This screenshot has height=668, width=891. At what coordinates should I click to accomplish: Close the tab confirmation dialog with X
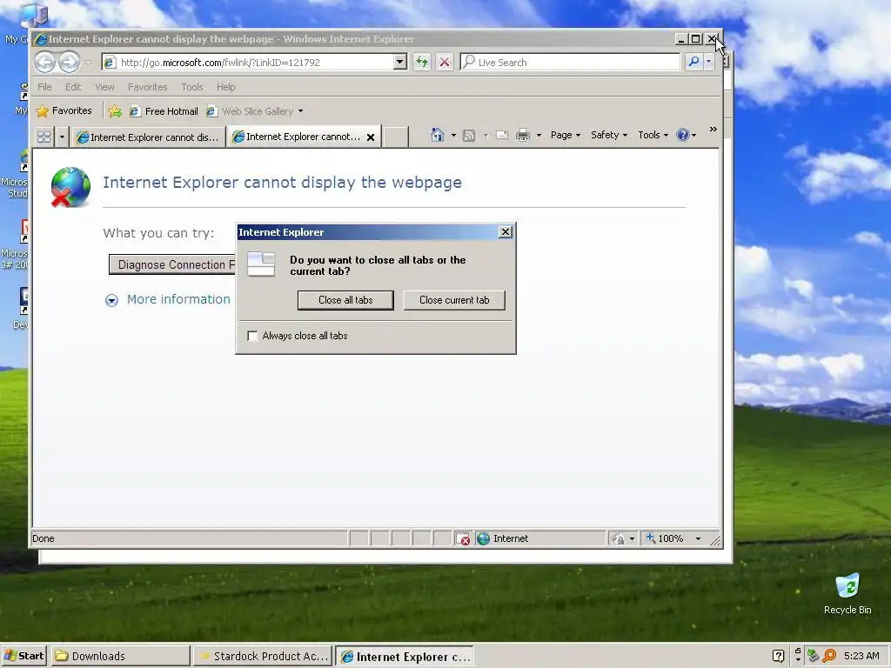[506, 231]
